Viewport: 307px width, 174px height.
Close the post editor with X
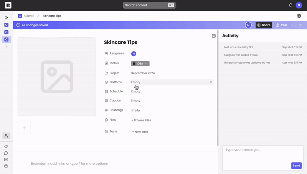coord(300,25)
